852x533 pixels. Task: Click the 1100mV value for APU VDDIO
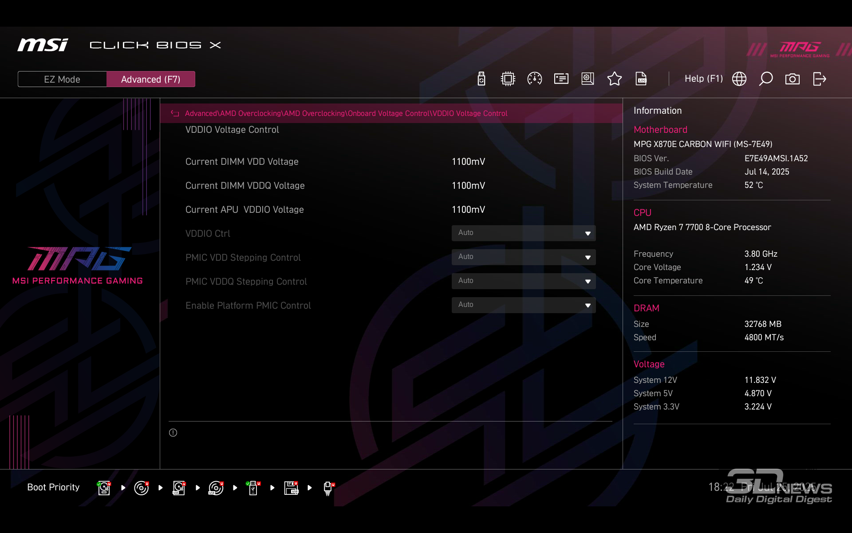(469, 210)
